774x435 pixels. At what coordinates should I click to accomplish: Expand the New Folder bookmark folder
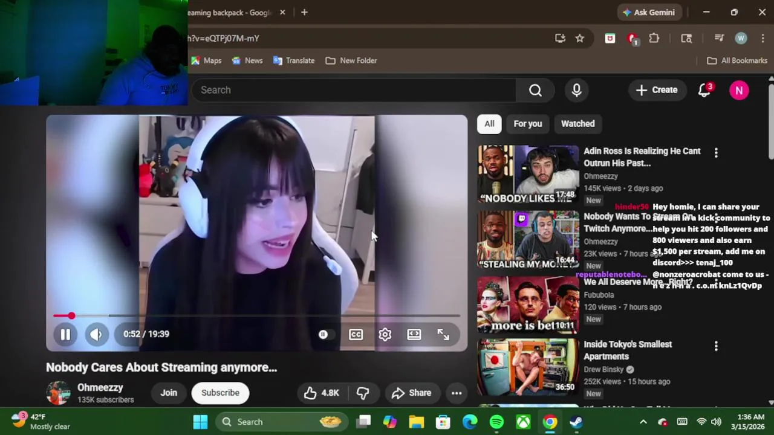pyautogui.click(x=351, y=60)
